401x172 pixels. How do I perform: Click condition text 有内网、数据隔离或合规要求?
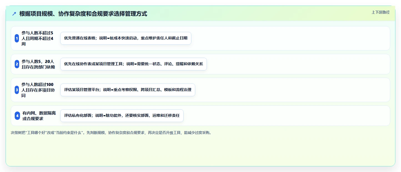point(39,116)
